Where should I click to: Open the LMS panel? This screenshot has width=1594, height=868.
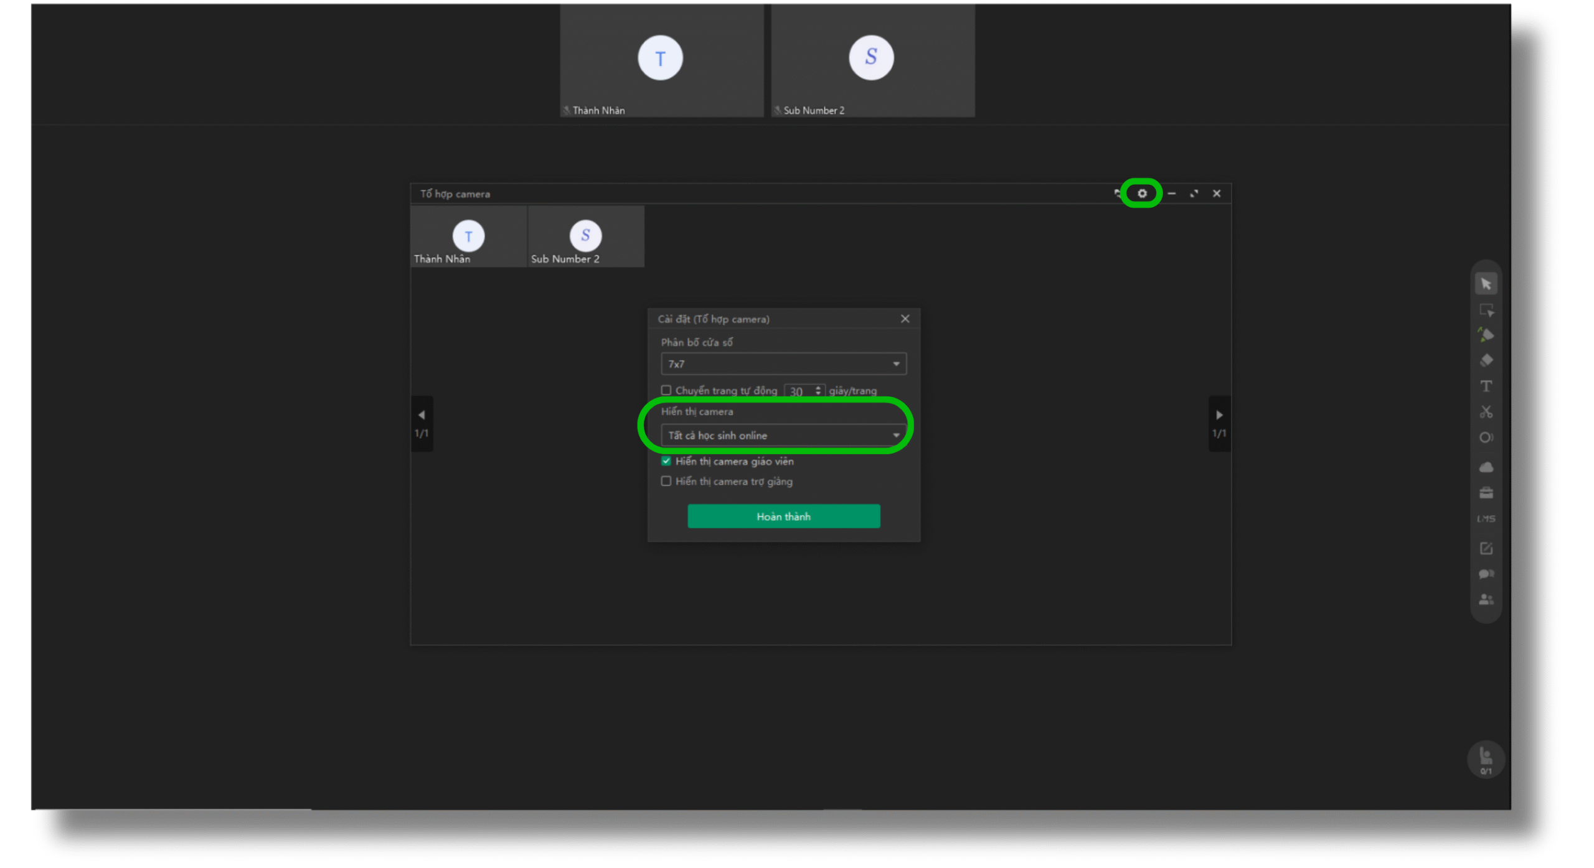(x=1486, y=518)
